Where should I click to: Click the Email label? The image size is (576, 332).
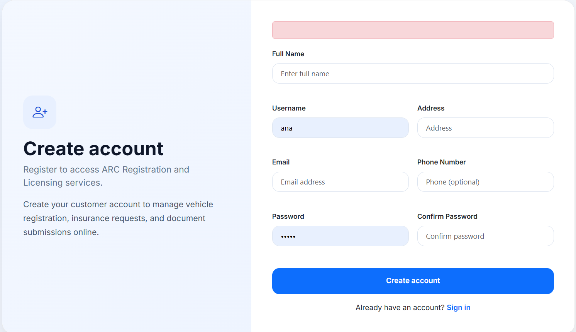(281, 162)
